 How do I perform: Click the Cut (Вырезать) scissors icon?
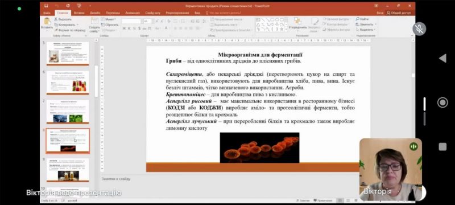pyautogui.click(x=56, y=19)
